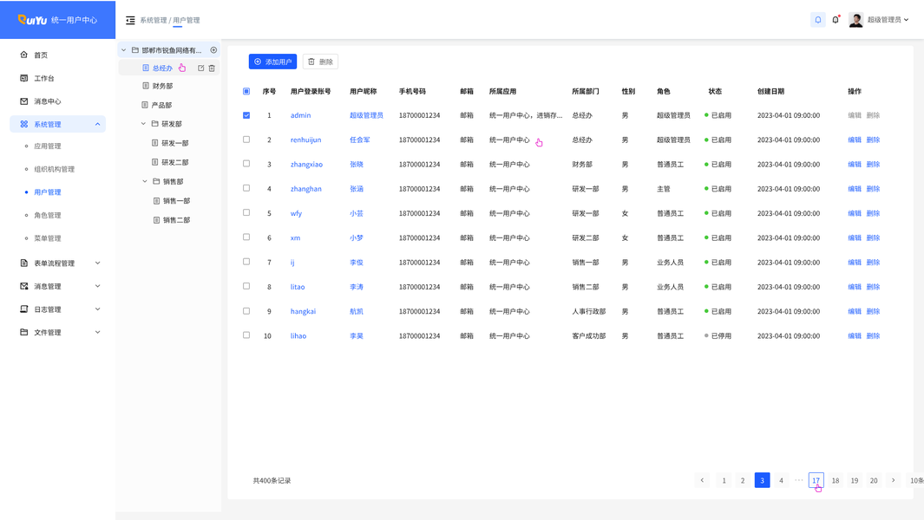Delete the 总经办 department node

[x=212, y=68]
